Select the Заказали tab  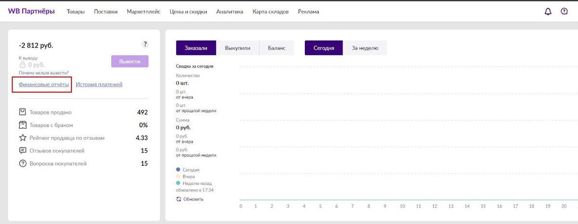[196, 48]
